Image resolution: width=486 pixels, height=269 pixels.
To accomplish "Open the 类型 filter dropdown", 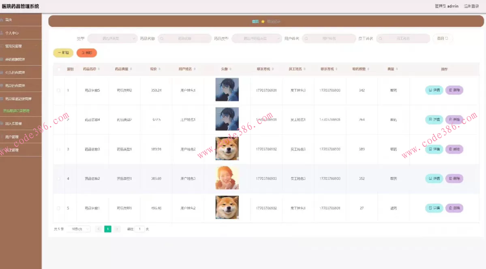I will (x=112, y=39).
